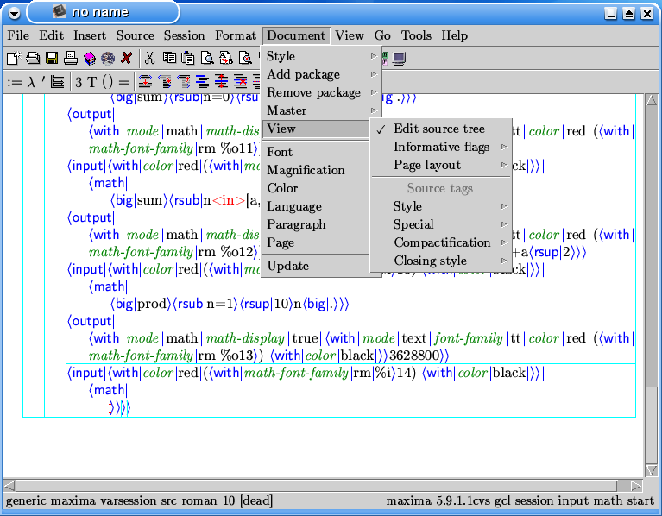Click the spell-check magnifier with red mark
Viewport: 662px width, 516px height.
point(245,58)
